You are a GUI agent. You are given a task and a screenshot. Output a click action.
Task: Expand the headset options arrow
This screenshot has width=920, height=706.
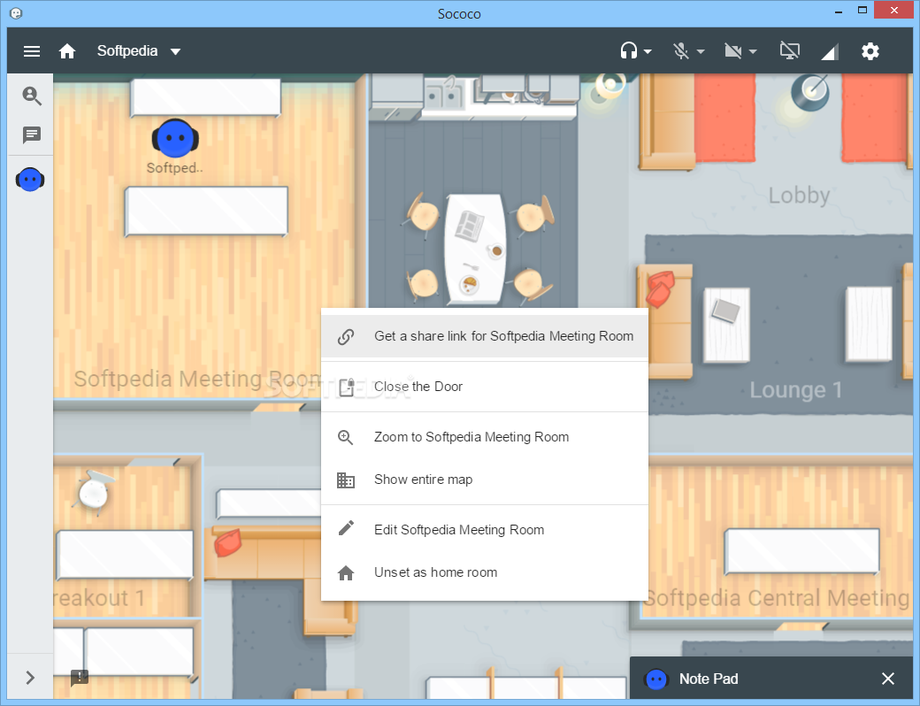pyautogui.click(x=648, y=51)
